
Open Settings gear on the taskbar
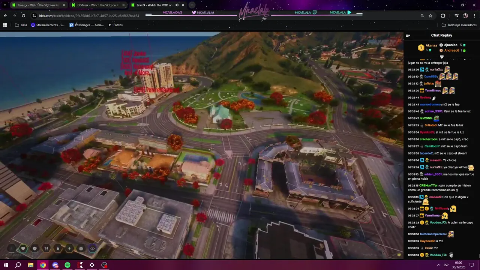[x=92, y=265]
